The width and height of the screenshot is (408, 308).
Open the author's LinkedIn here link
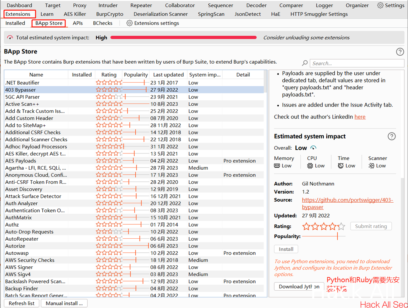pos(360,117)
